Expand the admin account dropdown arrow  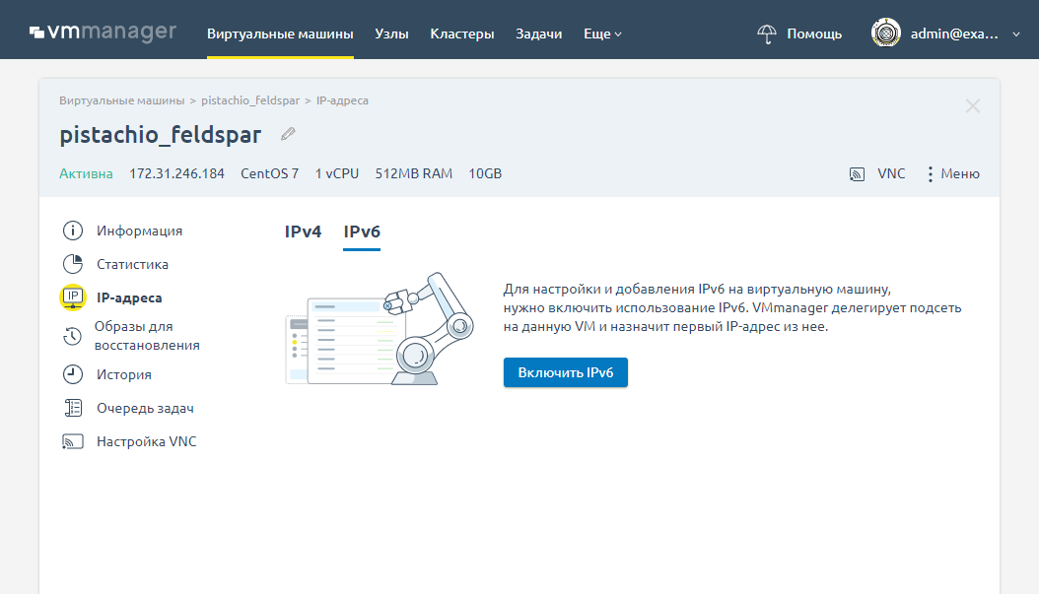pos(1015,34)
